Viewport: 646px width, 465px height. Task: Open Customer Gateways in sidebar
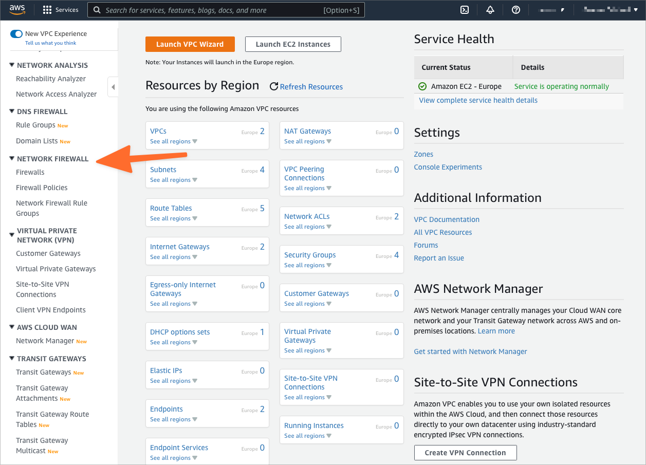(48, 253)
